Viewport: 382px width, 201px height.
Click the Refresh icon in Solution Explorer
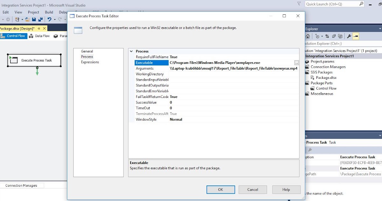[x=327, y=36]
